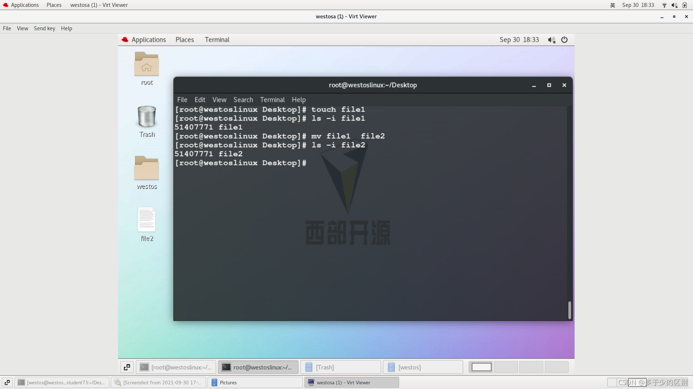
Task: Expand the guest Places menu
Action: (185, 40)
